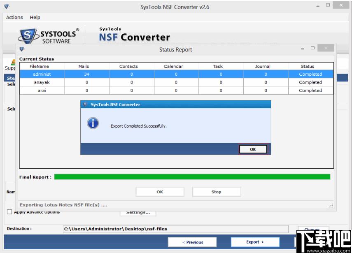Click the Mails value 34 for administ
This screenshot has width=352, height=253.
[x=87, y=74]
